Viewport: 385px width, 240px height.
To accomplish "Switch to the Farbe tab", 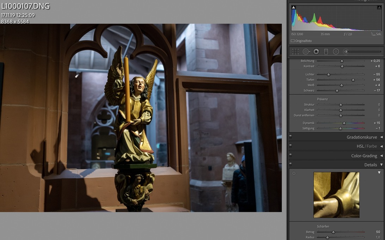I will [x=372, y=146].
